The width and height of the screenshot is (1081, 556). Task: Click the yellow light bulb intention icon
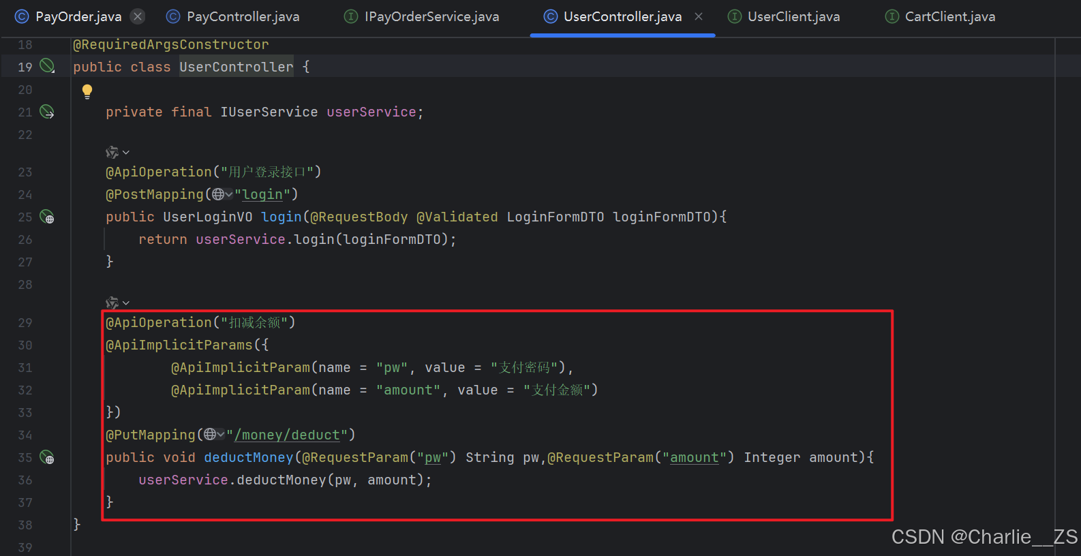click(87, 91)
